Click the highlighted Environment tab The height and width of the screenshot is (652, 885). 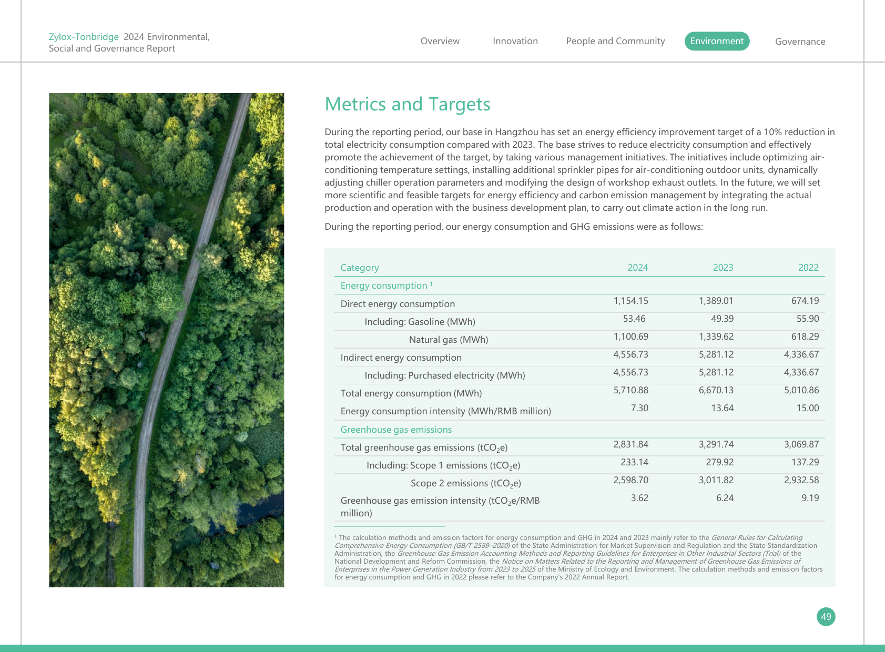(717, 41)
